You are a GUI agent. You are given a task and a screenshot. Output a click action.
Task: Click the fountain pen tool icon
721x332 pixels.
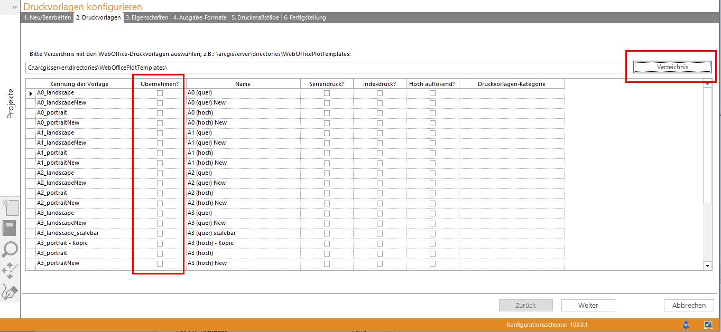(10, 291)
